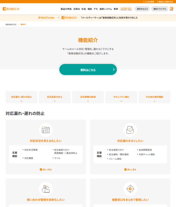176x207 pixels.
Task: Click the 楽楽自動応対 logo in header
Action: tap(11, 9)
